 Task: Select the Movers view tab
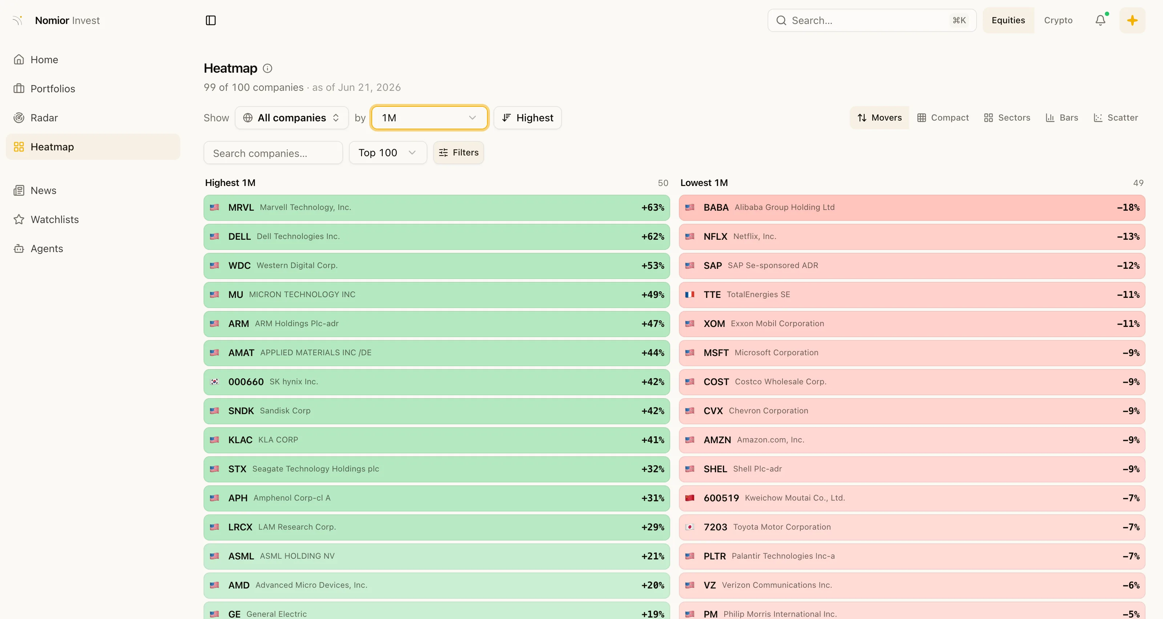click(x=880, y=118)
